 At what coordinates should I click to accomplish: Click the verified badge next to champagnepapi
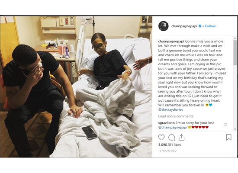[200, 26]
